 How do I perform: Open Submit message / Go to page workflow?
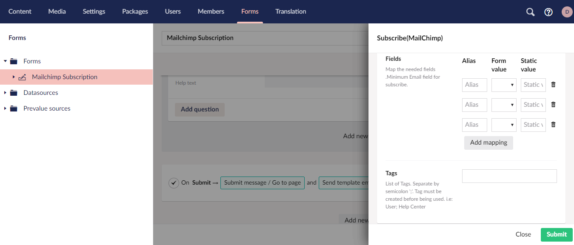pos(263,183)
